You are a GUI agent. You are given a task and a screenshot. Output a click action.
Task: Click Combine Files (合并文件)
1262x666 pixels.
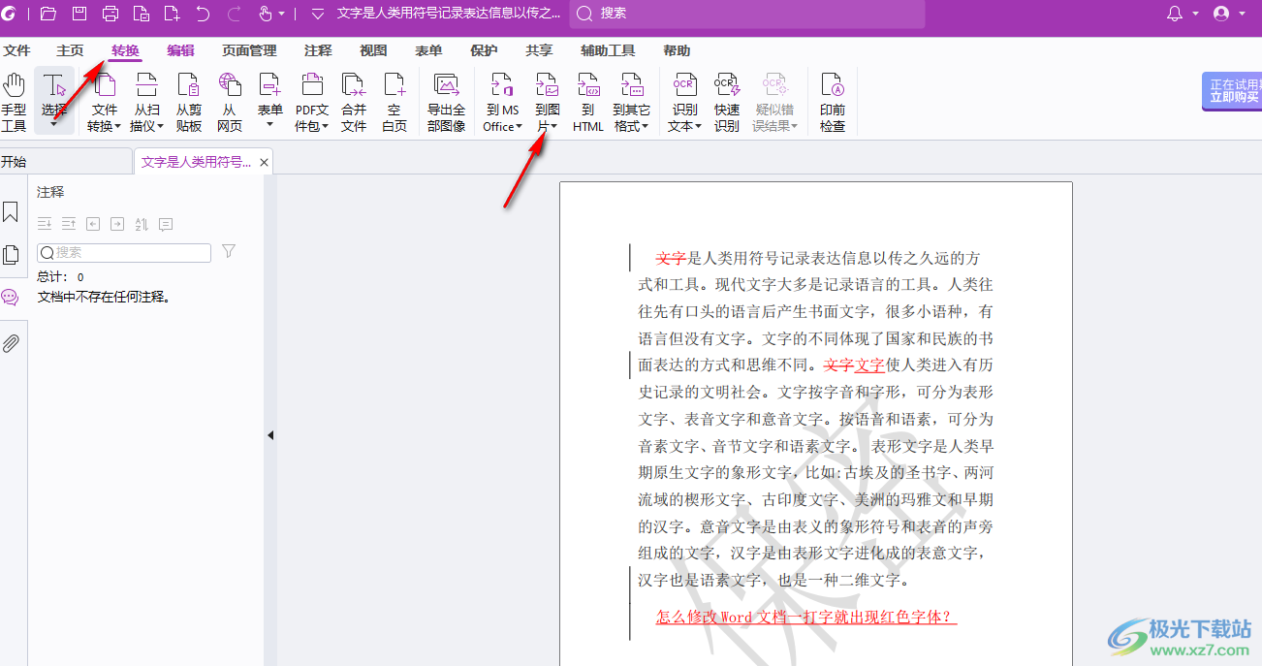(x=354, y=102)
